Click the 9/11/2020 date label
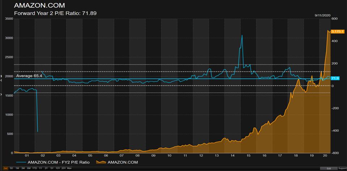The height and width of the screenshot is (171, 347). pyautogui.click(x=322, y=15)
